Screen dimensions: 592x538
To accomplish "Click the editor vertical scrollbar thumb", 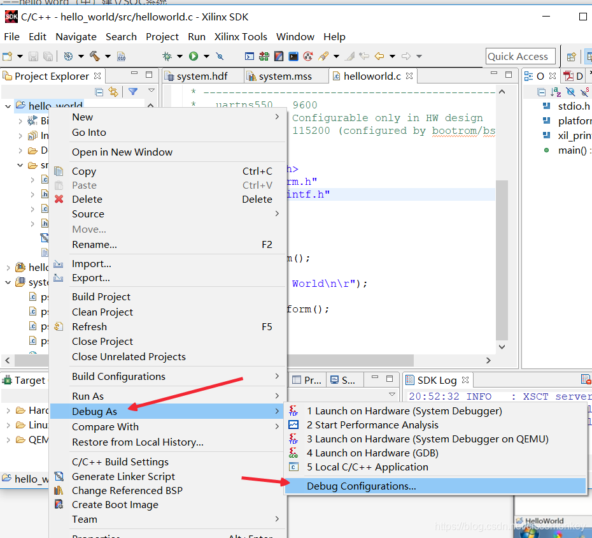I will pyautogui.click(x=502, y=260).
